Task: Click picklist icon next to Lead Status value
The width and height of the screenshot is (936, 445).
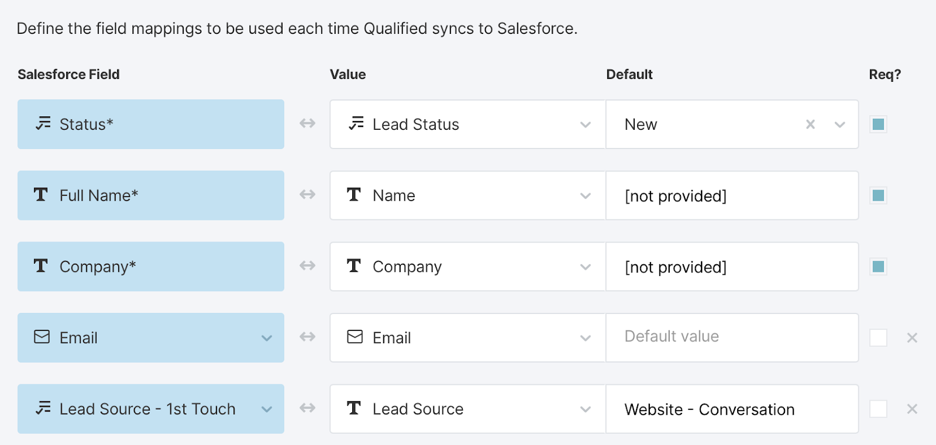Action: point(356,123)
